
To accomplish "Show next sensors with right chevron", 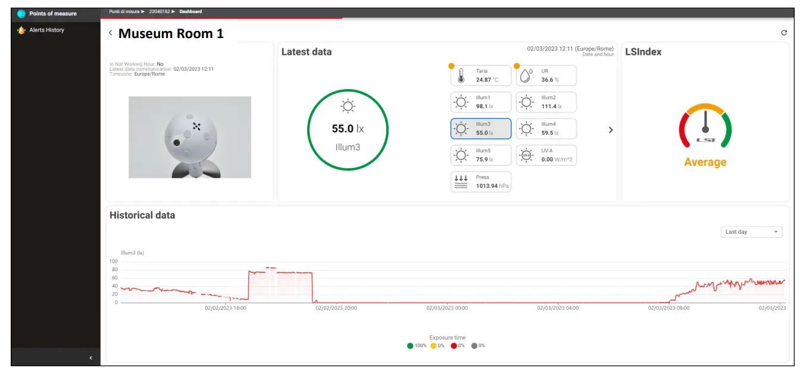I will point(610,130).
